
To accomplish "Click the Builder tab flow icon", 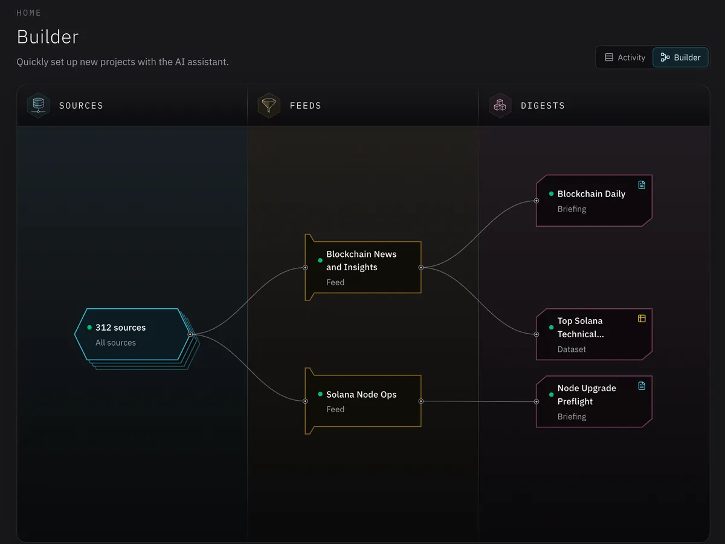I will click(665, 57).
